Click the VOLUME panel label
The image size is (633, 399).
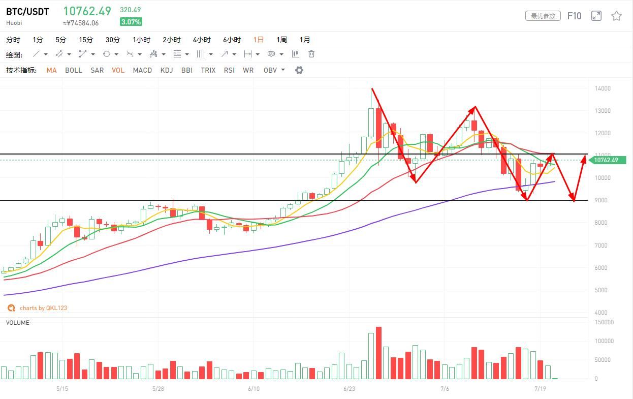click(18, 323)
